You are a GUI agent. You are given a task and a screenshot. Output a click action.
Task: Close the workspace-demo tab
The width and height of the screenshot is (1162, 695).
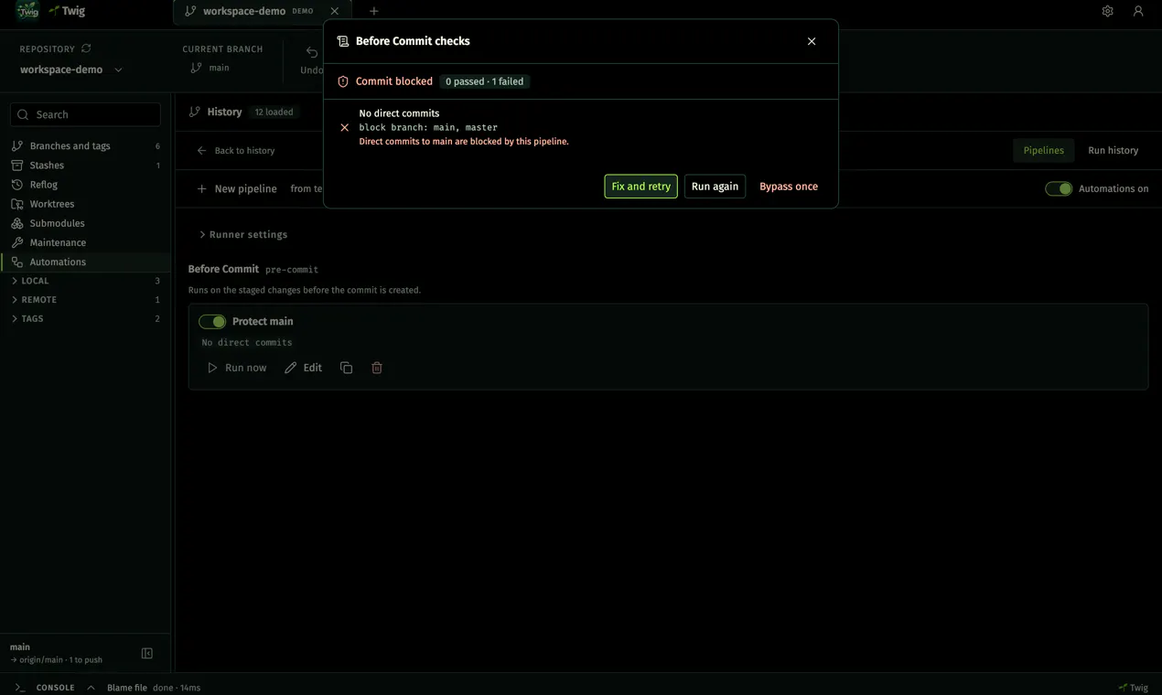[334, 11]
